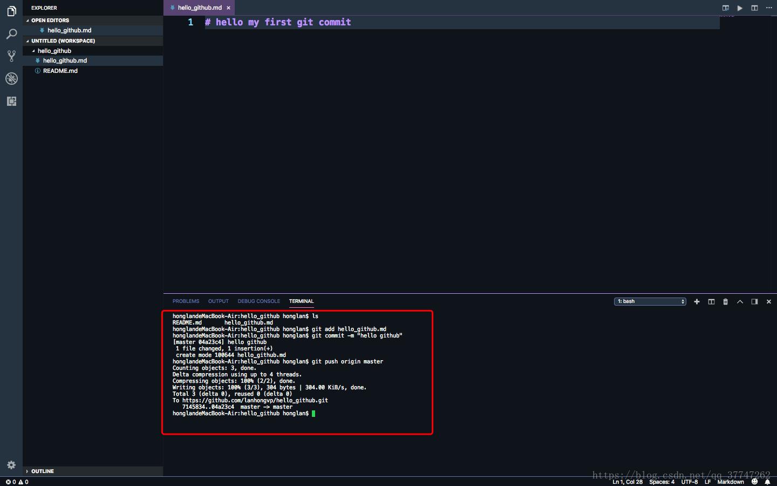Open README.md from the explorer tree
Viewport: 777px width, 486px height.
tap(60, 71)
